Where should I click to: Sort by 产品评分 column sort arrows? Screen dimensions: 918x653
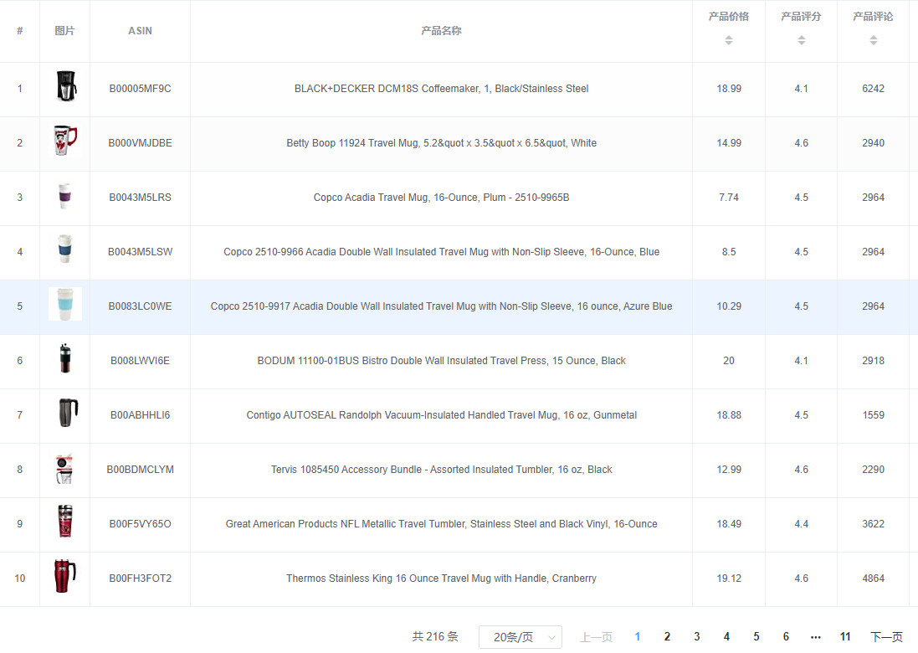(801, 40)
